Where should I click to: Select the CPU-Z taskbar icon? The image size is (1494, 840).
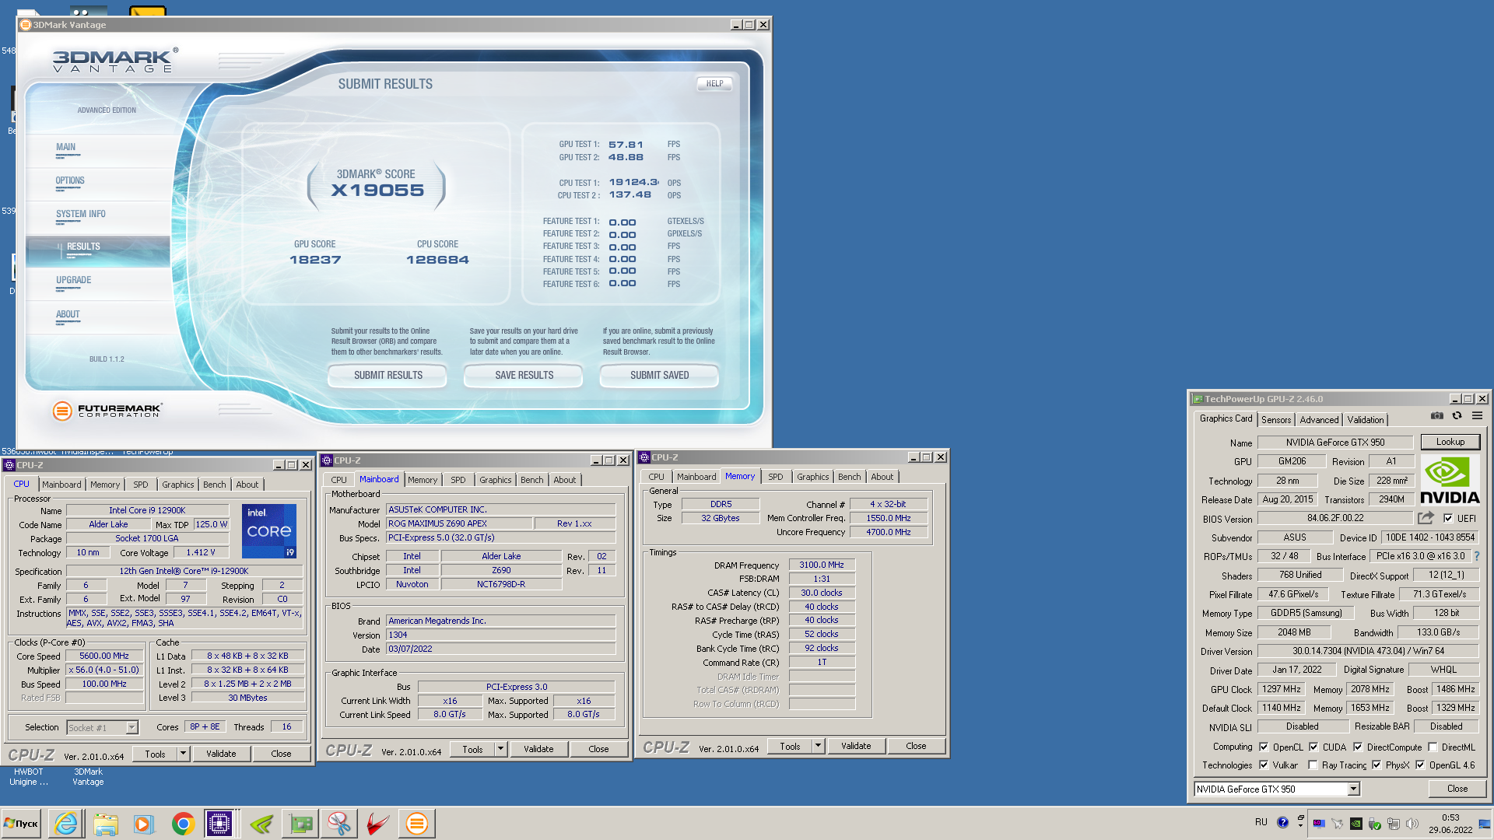click(x=220, y=824)
